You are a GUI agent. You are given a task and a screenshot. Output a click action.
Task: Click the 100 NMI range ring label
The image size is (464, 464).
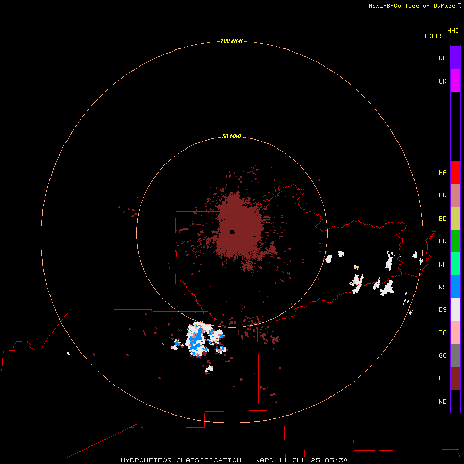(x=231, y=41)
